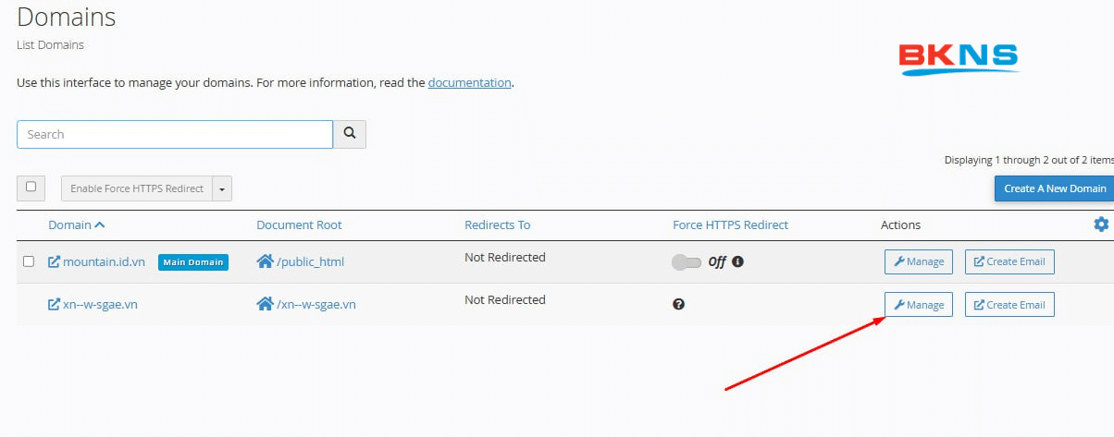This screenshot has width=1114, height=437.
Task: Open the documentation link
Action: coord(469,82)
